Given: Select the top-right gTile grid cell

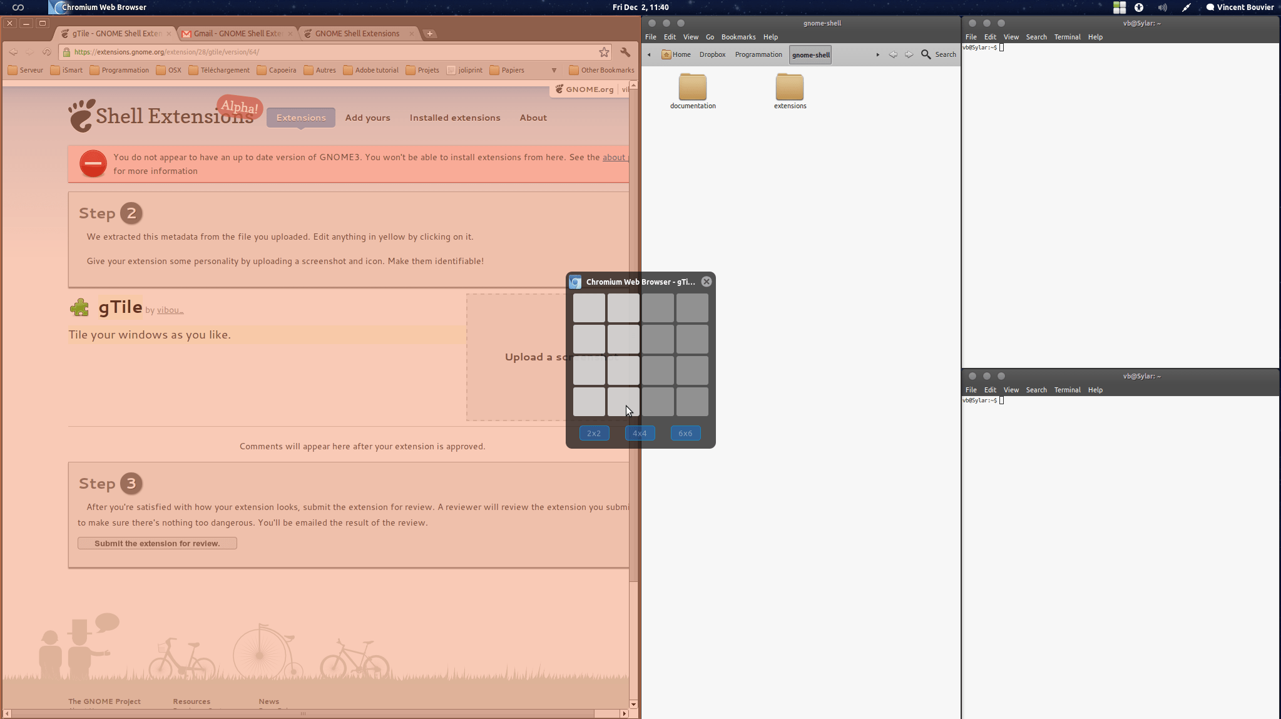Looking at the screenshot, I should [x=692, y=308].
